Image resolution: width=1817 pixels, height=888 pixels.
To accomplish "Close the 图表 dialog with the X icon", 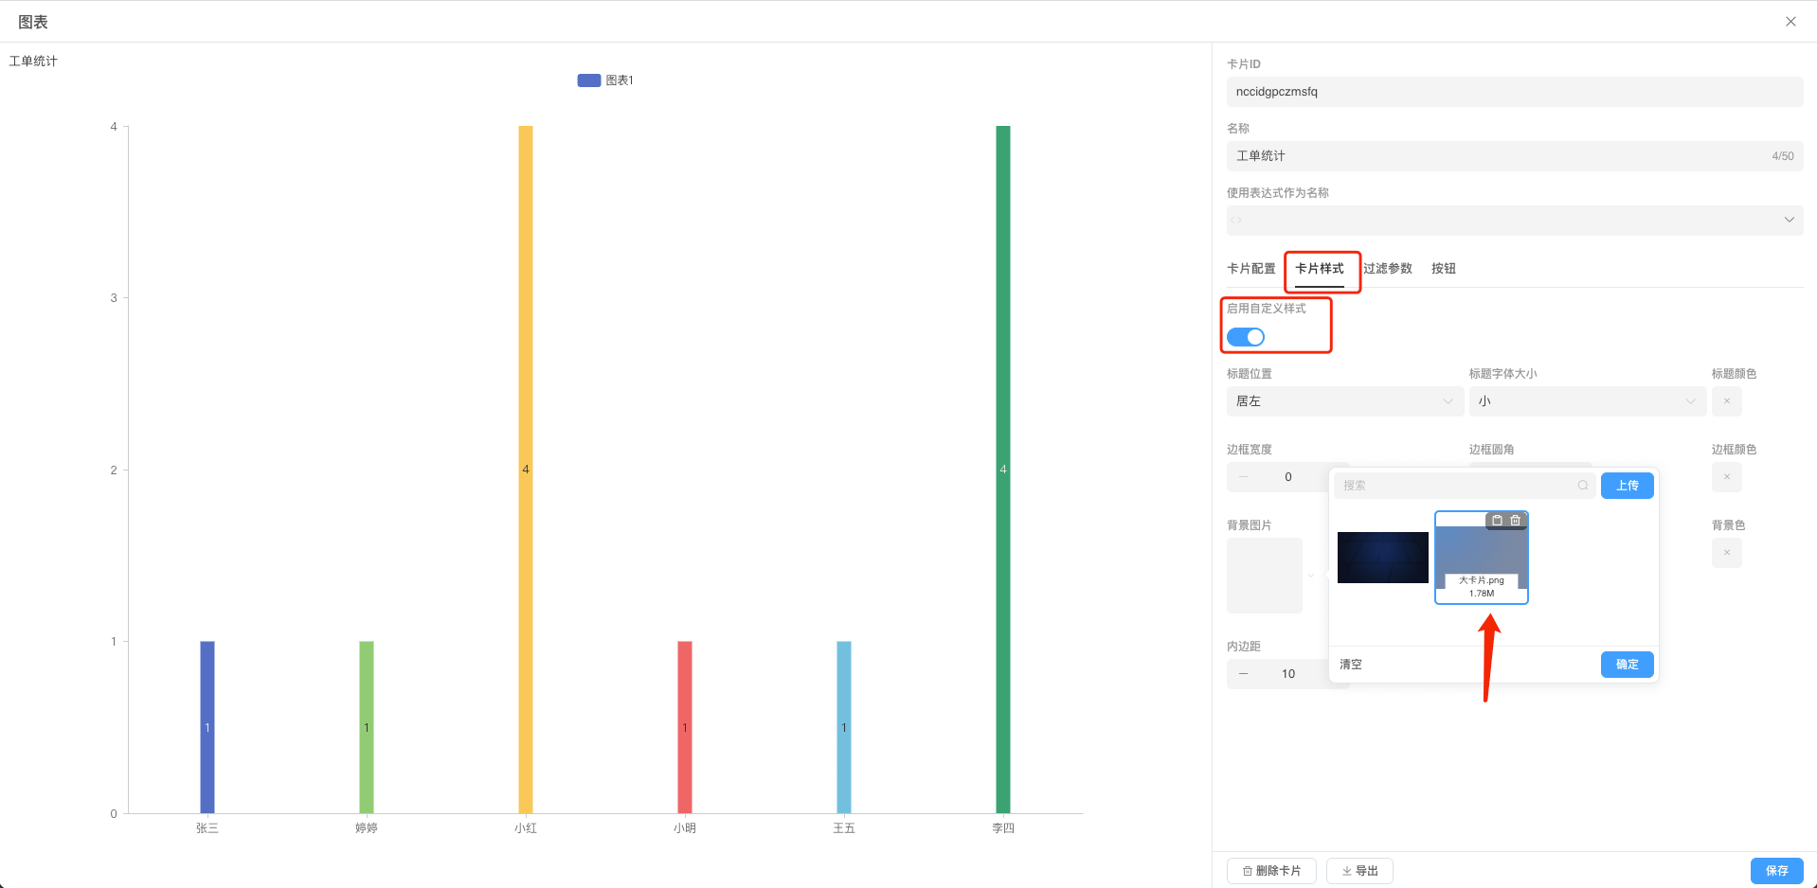I will [x=1790, y=22].
